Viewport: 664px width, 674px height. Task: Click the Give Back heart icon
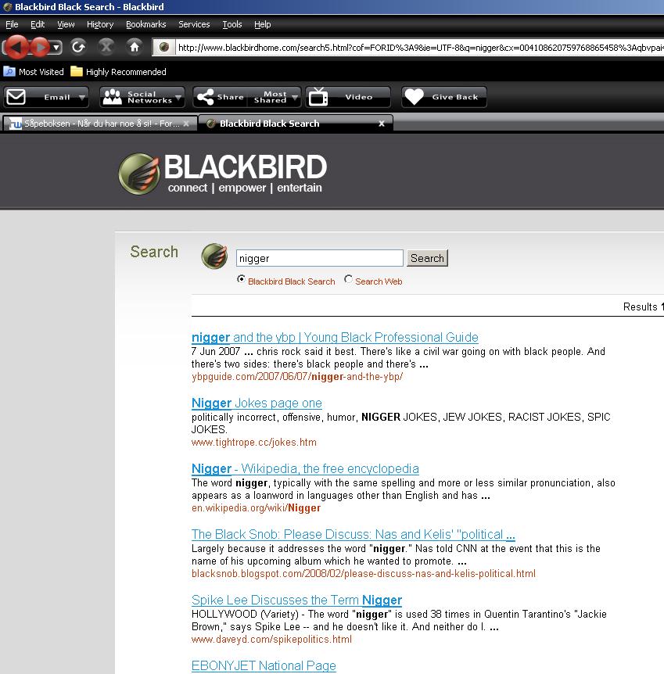[415, 97]
